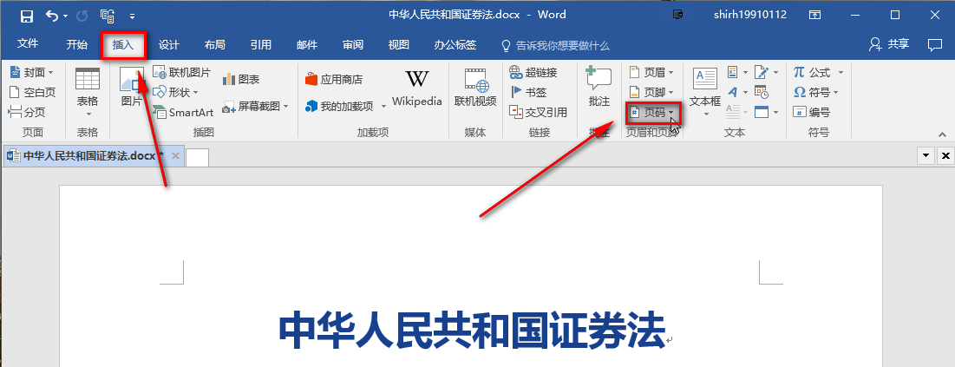The width and height of the screenshot is (955, 367).
Task: Open the 办公标签 ribbon tab
Action: (x=455, y=44)
